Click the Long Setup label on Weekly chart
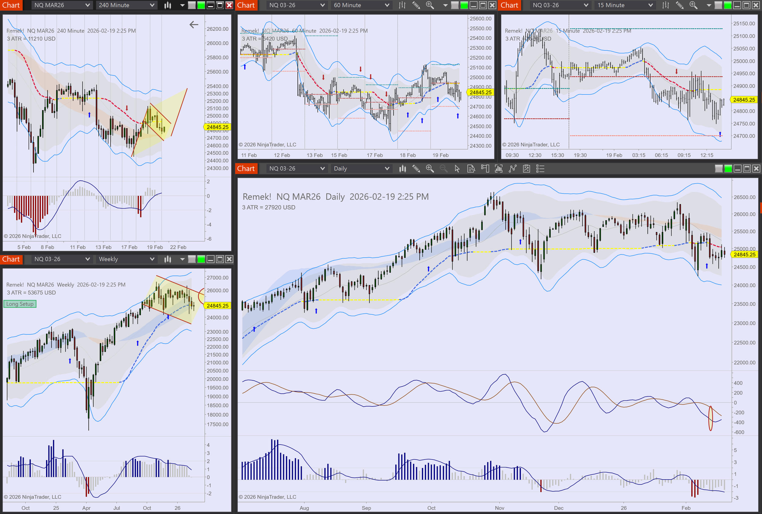762x514 pixels. pos(20,304)
